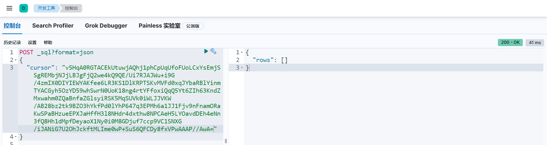Switch to the Search Profiler tab

(x=53, y=26)
